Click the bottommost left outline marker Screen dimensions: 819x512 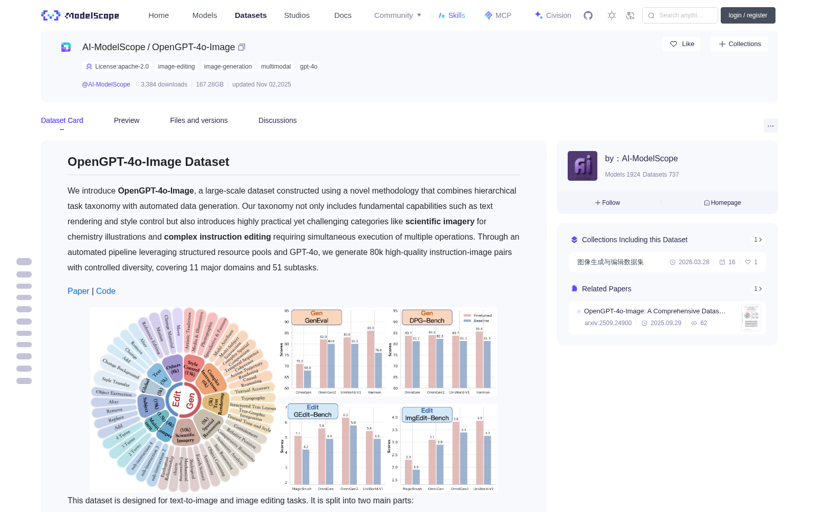[x=24, y=381]
